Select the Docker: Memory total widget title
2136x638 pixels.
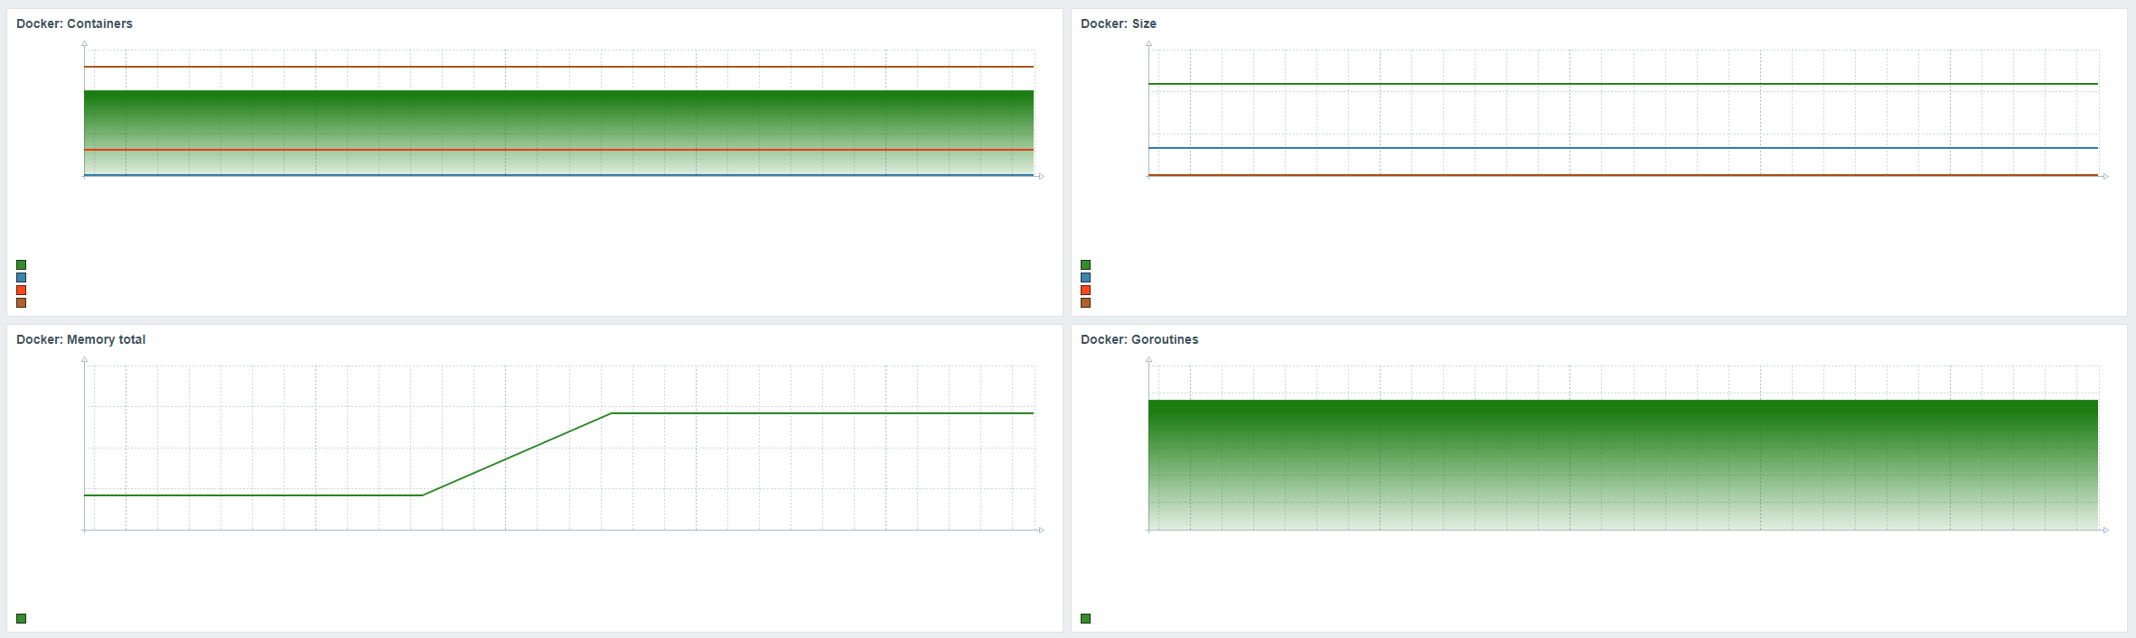[x=80, y=339]
